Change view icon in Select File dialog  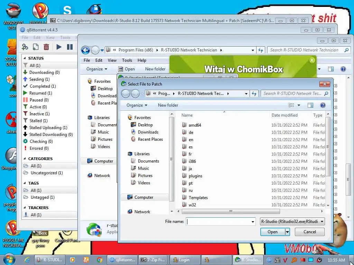[x=291, y=105]
